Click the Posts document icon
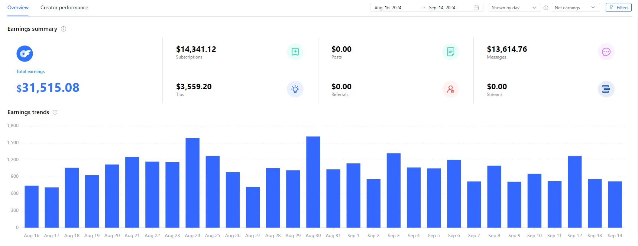Image resolution: width=638 pixels, height=246 pixels. tap(450, 52)
